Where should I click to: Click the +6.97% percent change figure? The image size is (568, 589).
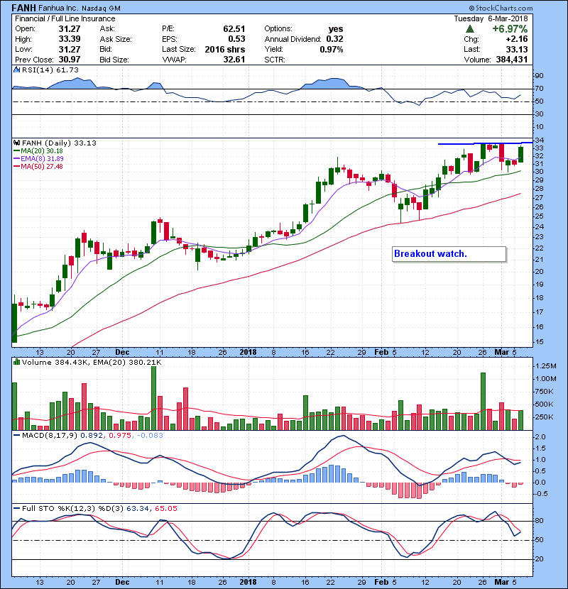510,29
